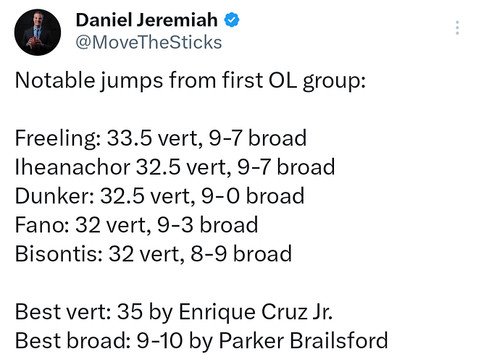
Task: Open the three-dot more options menu
Action: coord(457,28)
